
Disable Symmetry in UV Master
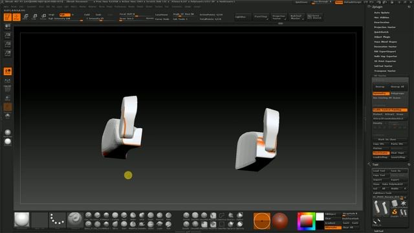[x=381, y=93]
